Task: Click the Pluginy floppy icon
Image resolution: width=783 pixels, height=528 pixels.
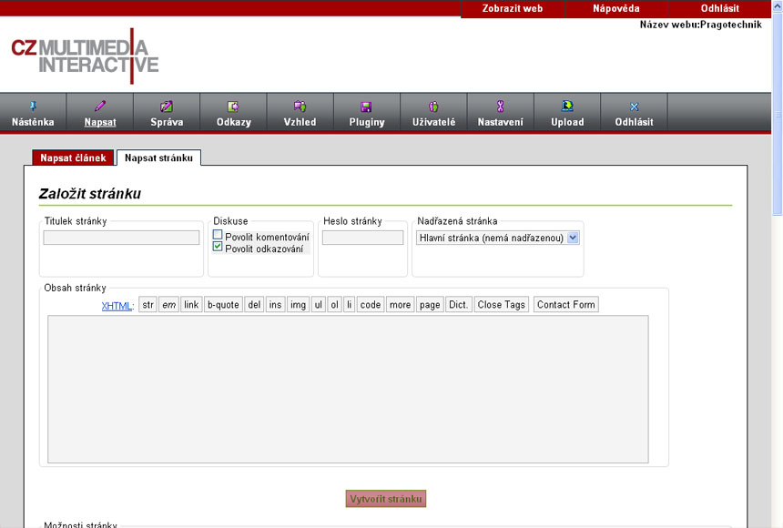Action: tap(366, 107)
